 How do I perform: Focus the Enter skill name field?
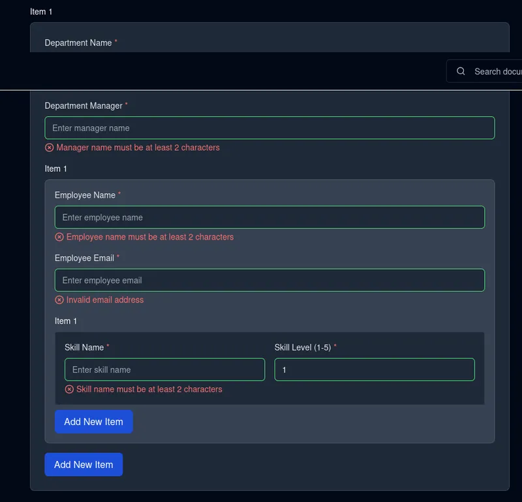[x=164, y=369]
